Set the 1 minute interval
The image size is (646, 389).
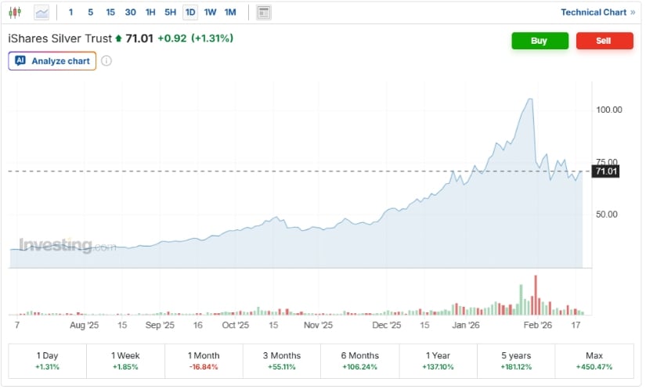click(71, 13)
